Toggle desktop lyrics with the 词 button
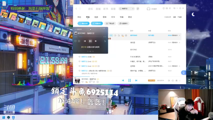The height and width of the screenshot is (120, 213). [176, 81]
